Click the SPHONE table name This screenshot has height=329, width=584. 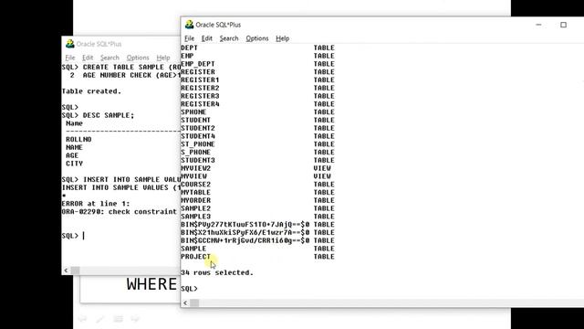point(193,111)
